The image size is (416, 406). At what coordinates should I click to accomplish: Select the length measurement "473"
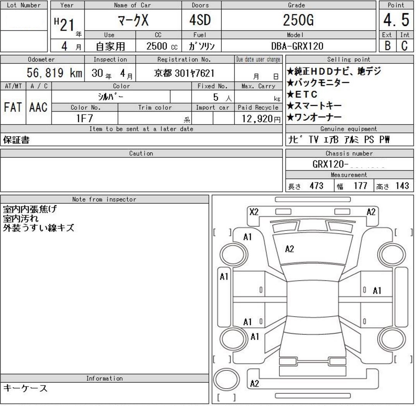[317, 186]
